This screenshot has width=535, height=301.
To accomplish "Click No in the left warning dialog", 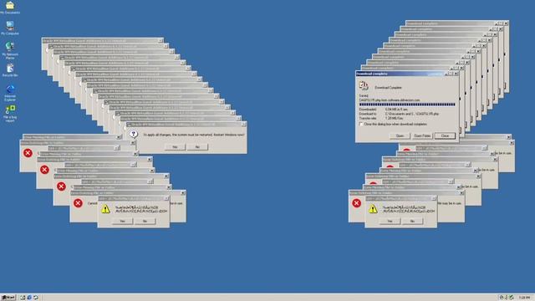I will (145, 221).
